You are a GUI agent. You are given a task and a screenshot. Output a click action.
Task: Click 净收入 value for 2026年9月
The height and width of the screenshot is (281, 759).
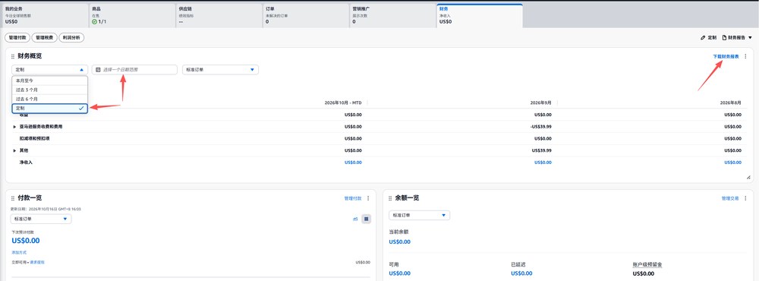(x=543, y=163)
